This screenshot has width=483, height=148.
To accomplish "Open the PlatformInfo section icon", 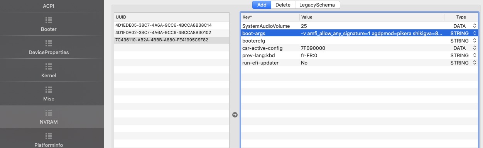I will click(48, 136).
